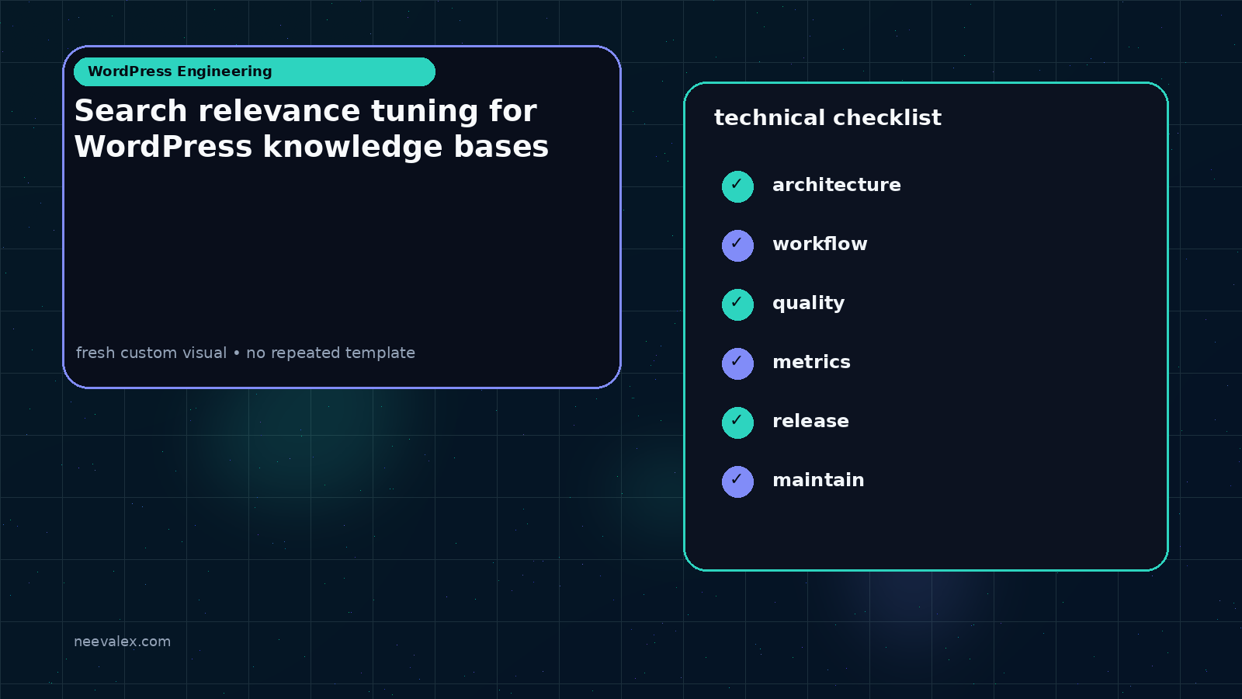Click the checkmark icon beside quality
The height and width of the screenshot is (699, 1242).
point(737,304)
